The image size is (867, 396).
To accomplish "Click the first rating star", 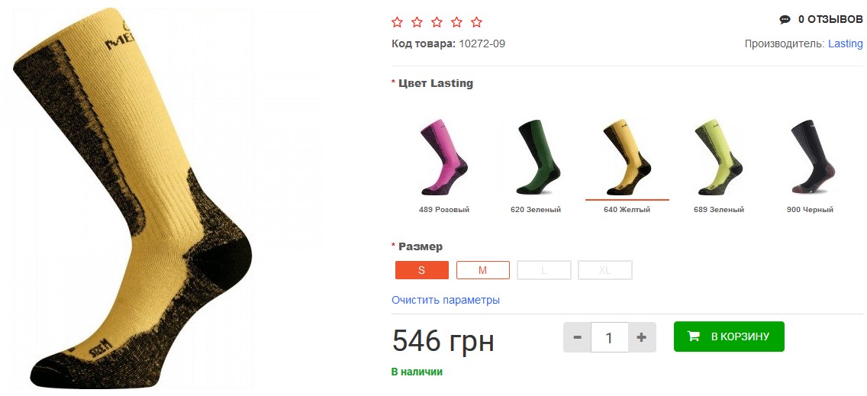I will click(x=397, y=21).
